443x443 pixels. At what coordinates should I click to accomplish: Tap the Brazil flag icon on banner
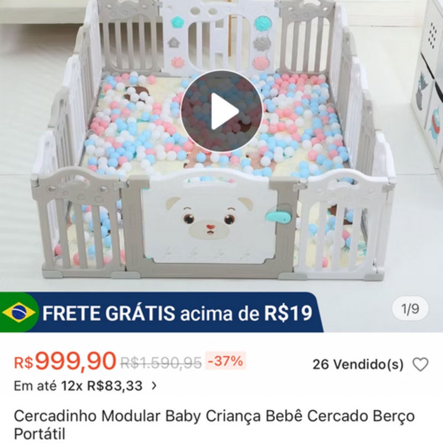point(18,312)
